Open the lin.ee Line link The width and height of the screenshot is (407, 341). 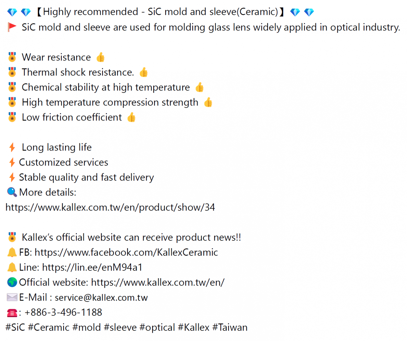pyautogui.click(x=92, y=267)
